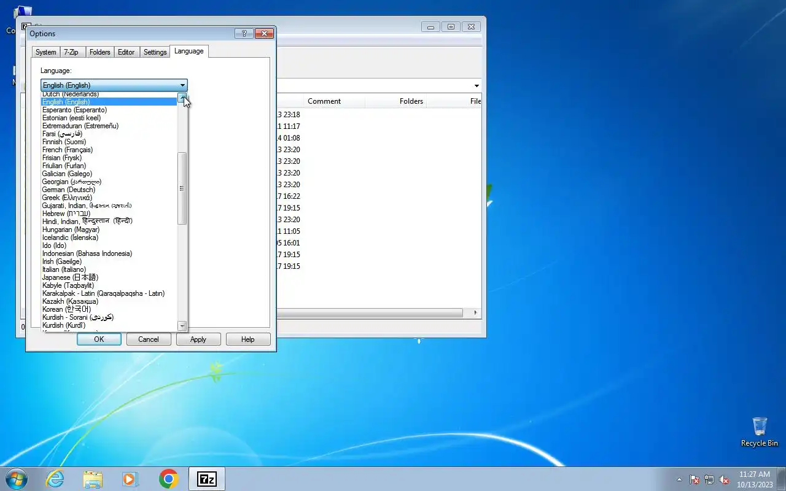Viewport: 786px width, 491px height.
Task: Click the network tray icon
Action: coord(709,479)
